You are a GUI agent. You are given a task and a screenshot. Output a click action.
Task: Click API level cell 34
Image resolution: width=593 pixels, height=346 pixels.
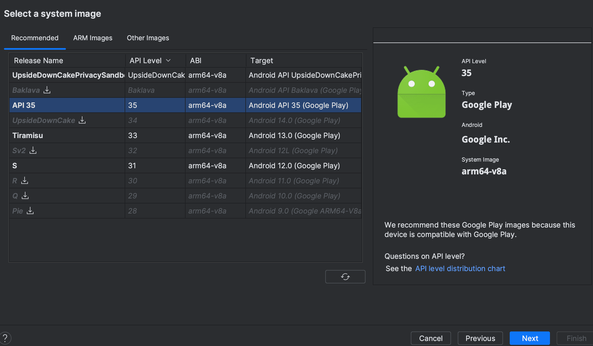click(x=155, y=120)
